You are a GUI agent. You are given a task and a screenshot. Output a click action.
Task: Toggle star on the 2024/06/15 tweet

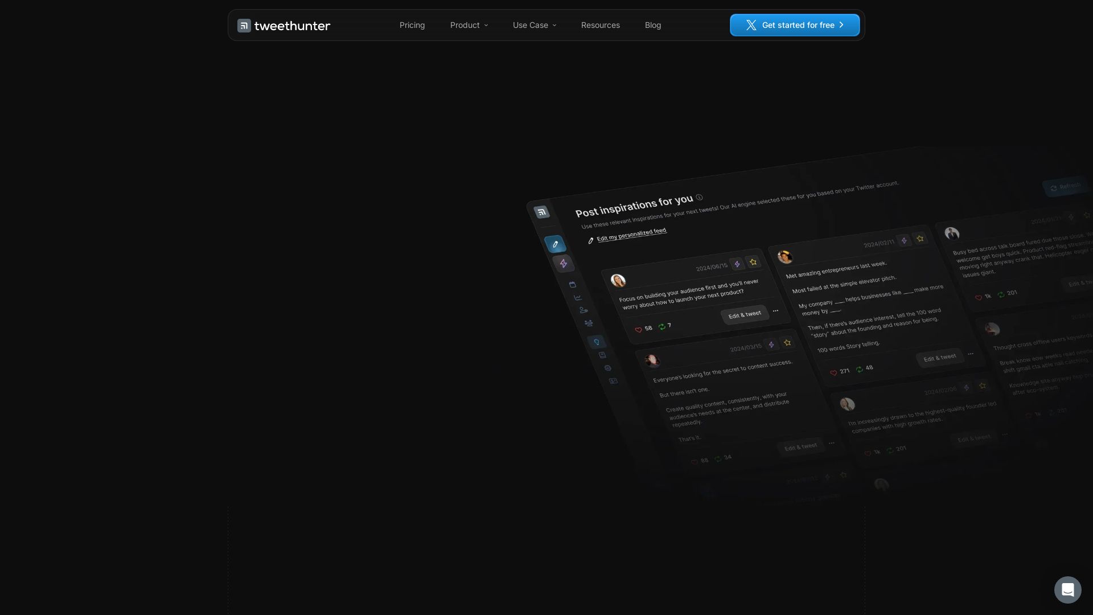tap(753, 262)
